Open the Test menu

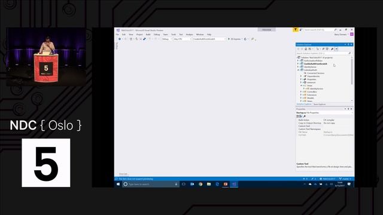tap(181, 35)
